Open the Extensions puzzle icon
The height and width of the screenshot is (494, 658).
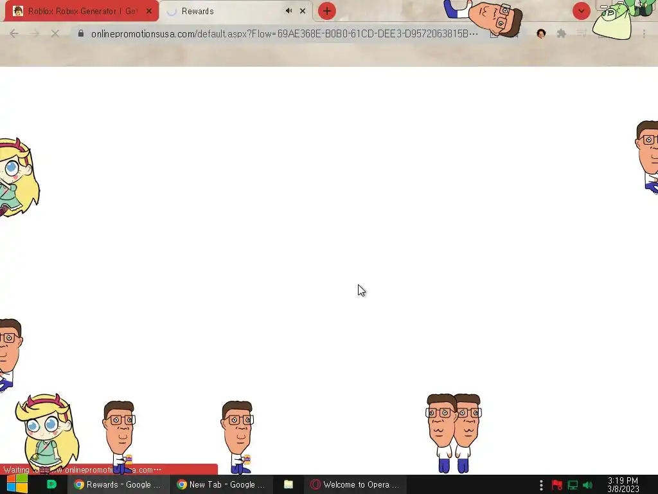[x=561, y=33]
